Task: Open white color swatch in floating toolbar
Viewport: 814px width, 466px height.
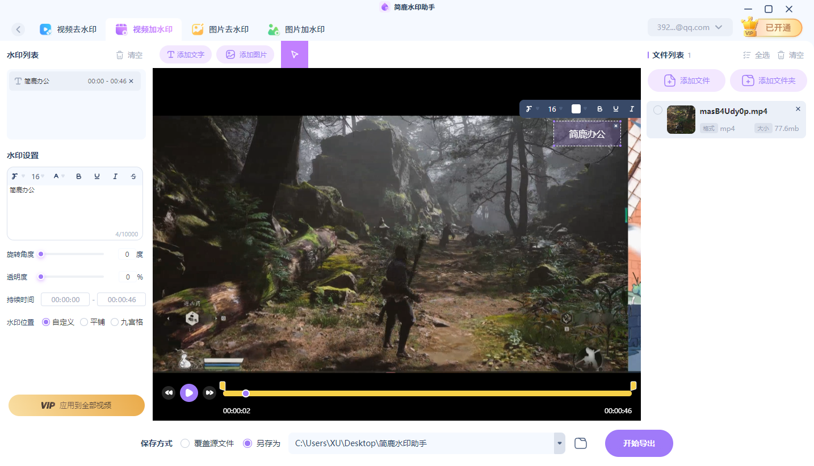Action: pos(576,109)
